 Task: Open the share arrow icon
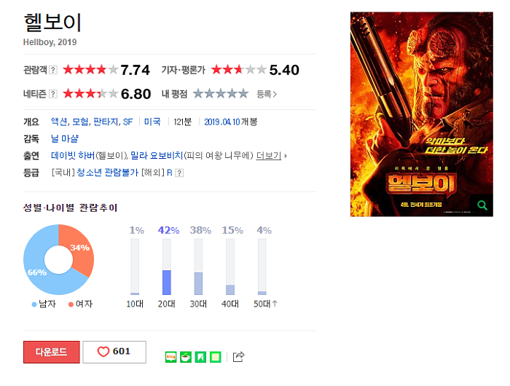coord(238,357)
